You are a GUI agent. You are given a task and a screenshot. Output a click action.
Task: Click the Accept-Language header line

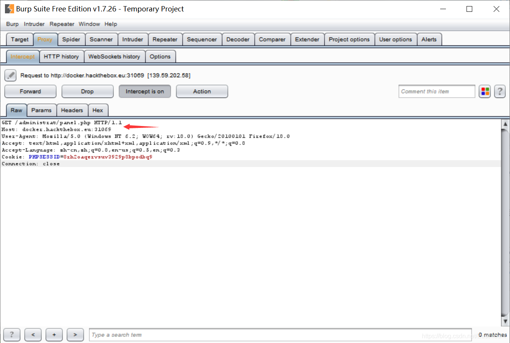pos(91,150)
